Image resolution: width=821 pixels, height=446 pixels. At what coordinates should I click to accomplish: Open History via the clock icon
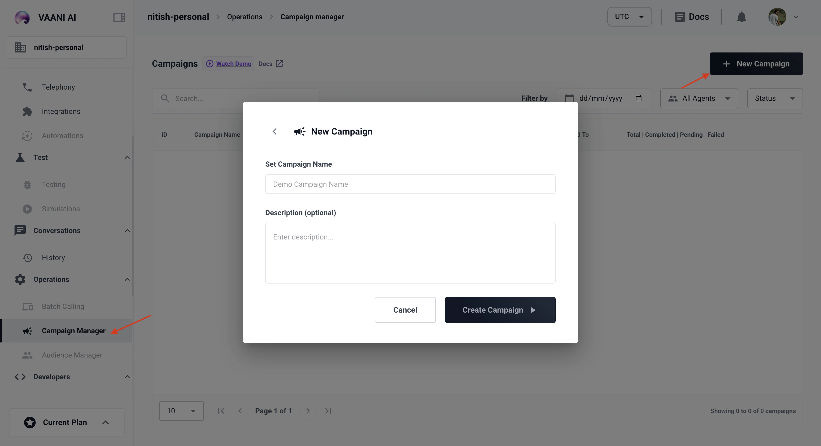point(27,257)
